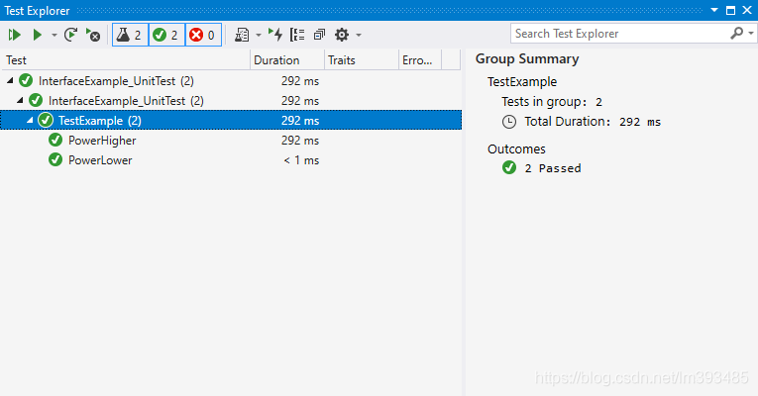Sort by the Duration column header
This screenshot has width=758, height=396.
point(287,60)
